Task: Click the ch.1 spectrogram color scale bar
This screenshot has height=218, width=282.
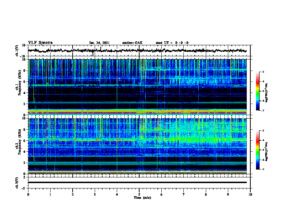Action: click(257, 91)
